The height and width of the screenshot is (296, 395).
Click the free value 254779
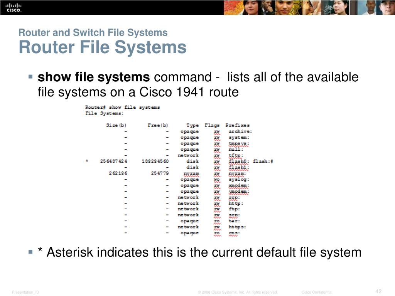[160, 173]
